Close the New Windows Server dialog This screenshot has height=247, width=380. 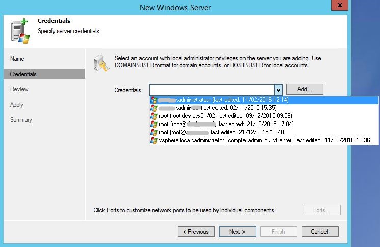click(x=340, y=5)
